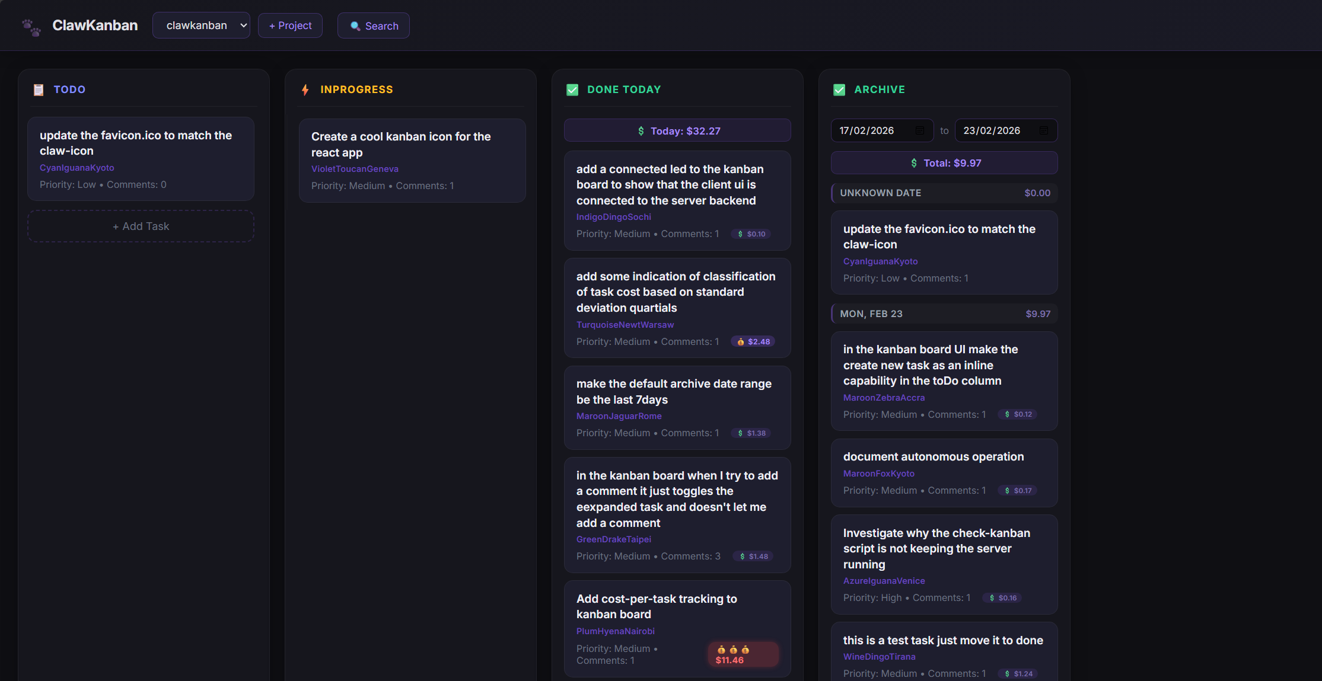Open calendar picker for end date

[1044, 130]
